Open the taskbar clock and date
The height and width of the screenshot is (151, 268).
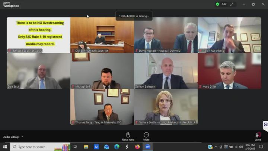pos(250,147)
